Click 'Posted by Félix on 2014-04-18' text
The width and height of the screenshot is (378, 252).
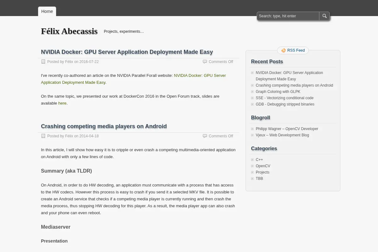tap(73, 136)
